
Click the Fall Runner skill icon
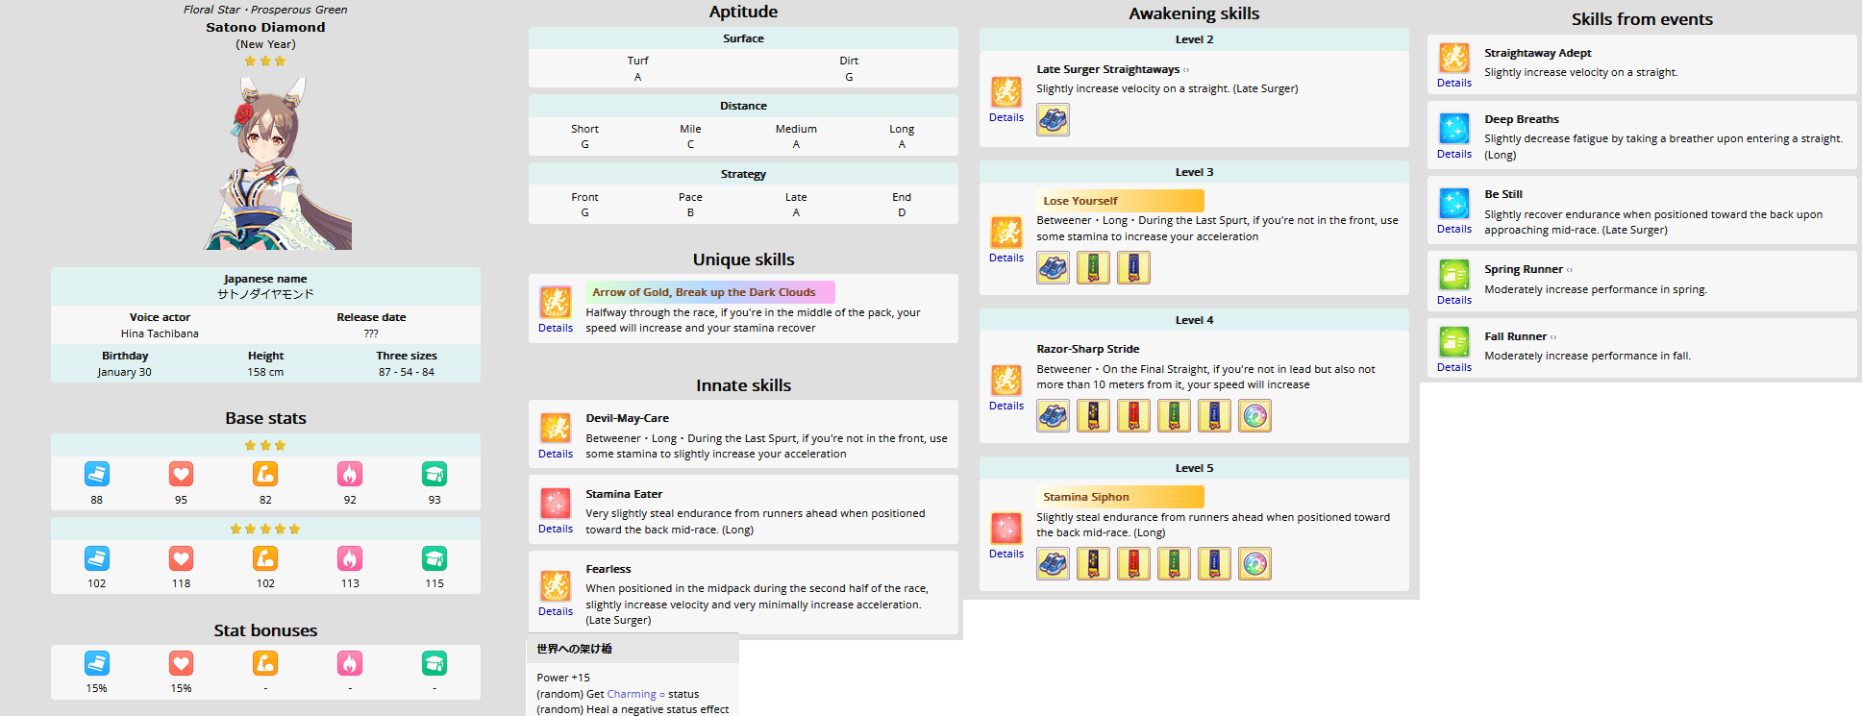click(1454, 342)
